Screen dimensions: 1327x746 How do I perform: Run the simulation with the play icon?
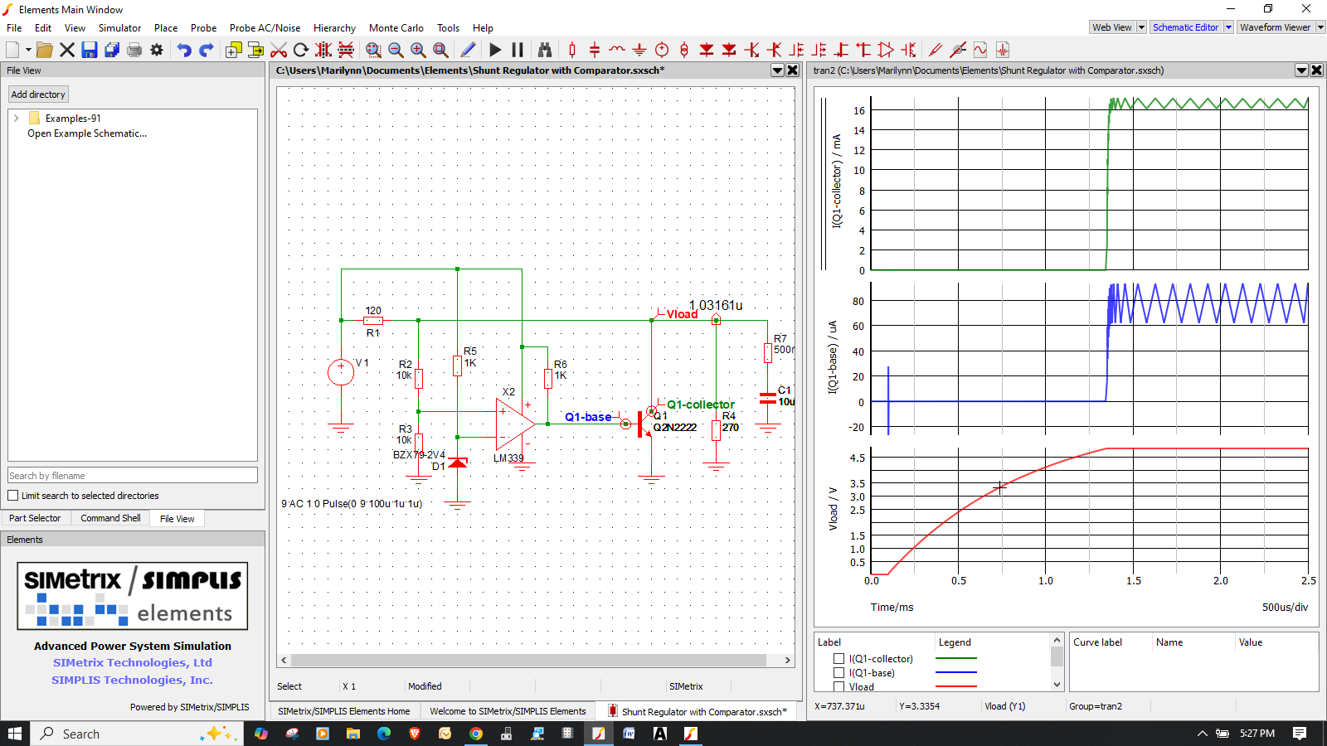[495, 50]
